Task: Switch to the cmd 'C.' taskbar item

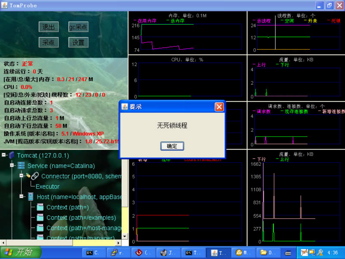Action: tap(94, 253)
